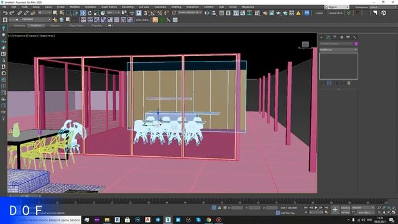The image size is (398, 224).
Task: Activate the Select and Rotate tool
Action: coord(90,13)
